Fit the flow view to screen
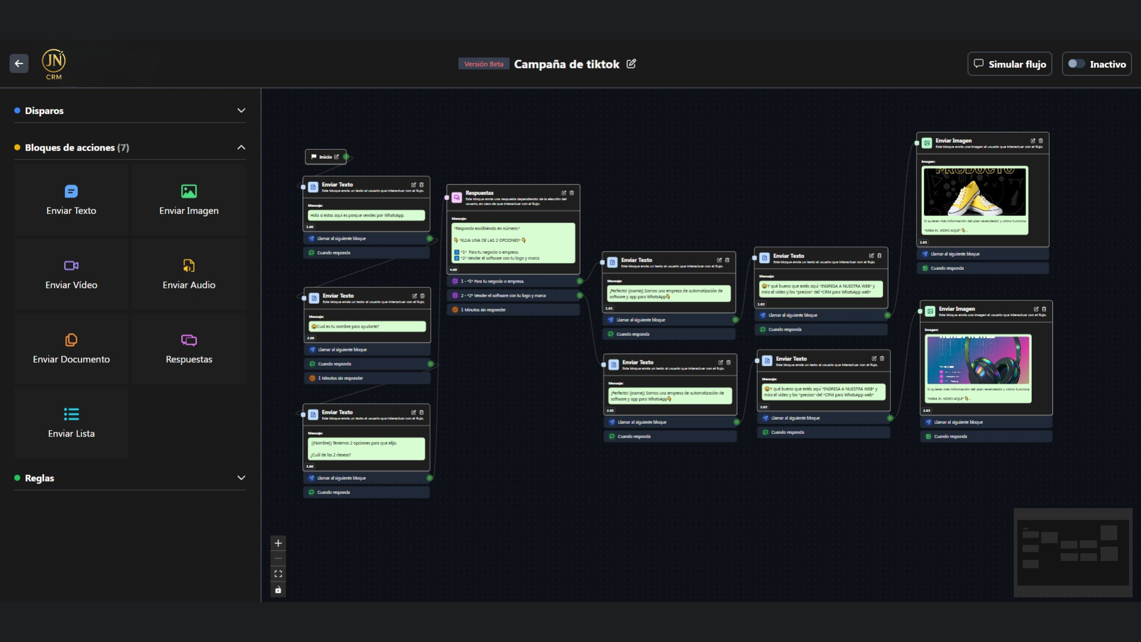 [278, 574]
